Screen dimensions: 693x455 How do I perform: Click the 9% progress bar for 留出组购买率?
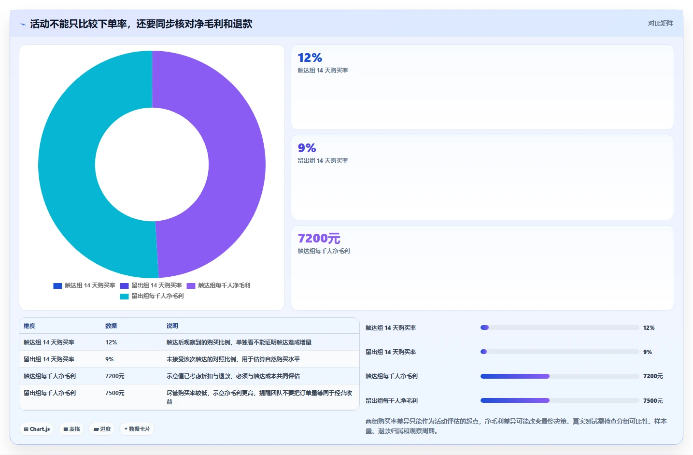560,352
